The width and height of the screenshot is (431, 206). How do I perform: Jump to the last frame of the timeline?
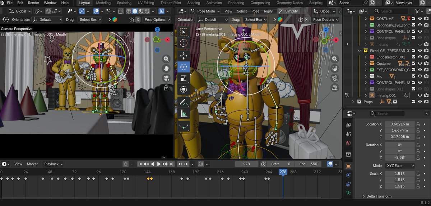171,164
